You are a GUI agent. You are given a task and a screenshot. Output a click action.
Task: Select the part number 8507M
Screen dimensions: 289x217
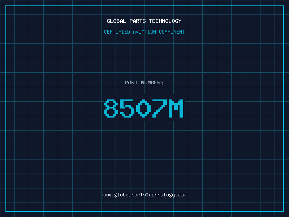(x=143, y=108)
